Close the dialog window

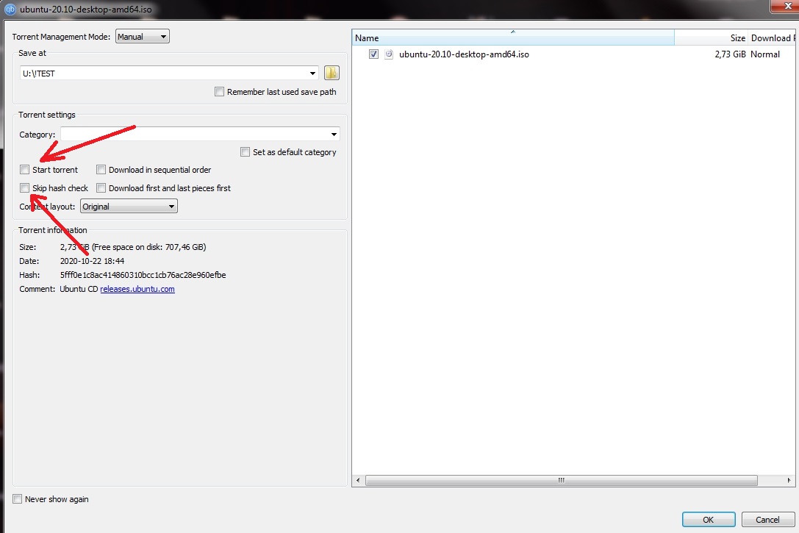787,6
